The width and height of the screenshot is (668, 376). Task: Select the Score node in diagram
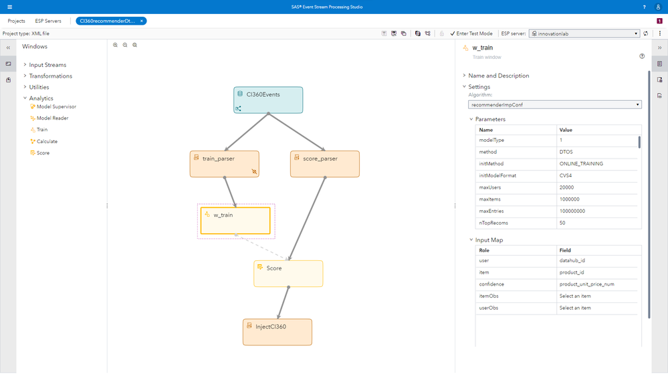coord(288,274)
